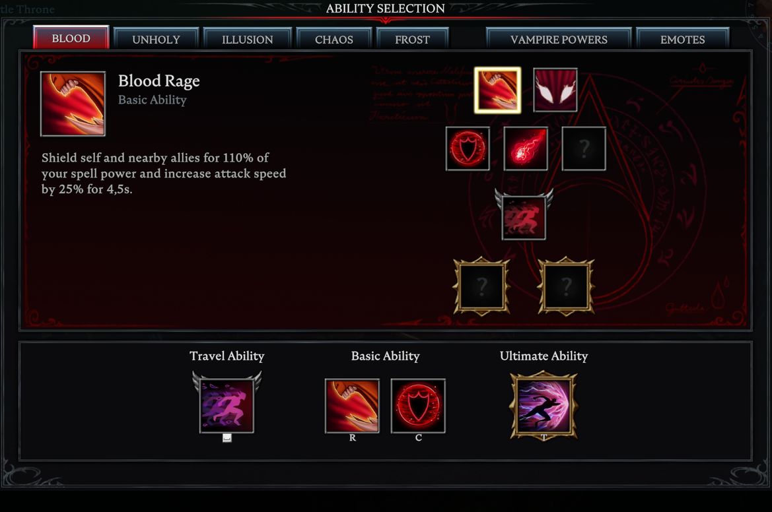Open the equipped Travel Ability slot

[227, 404]
